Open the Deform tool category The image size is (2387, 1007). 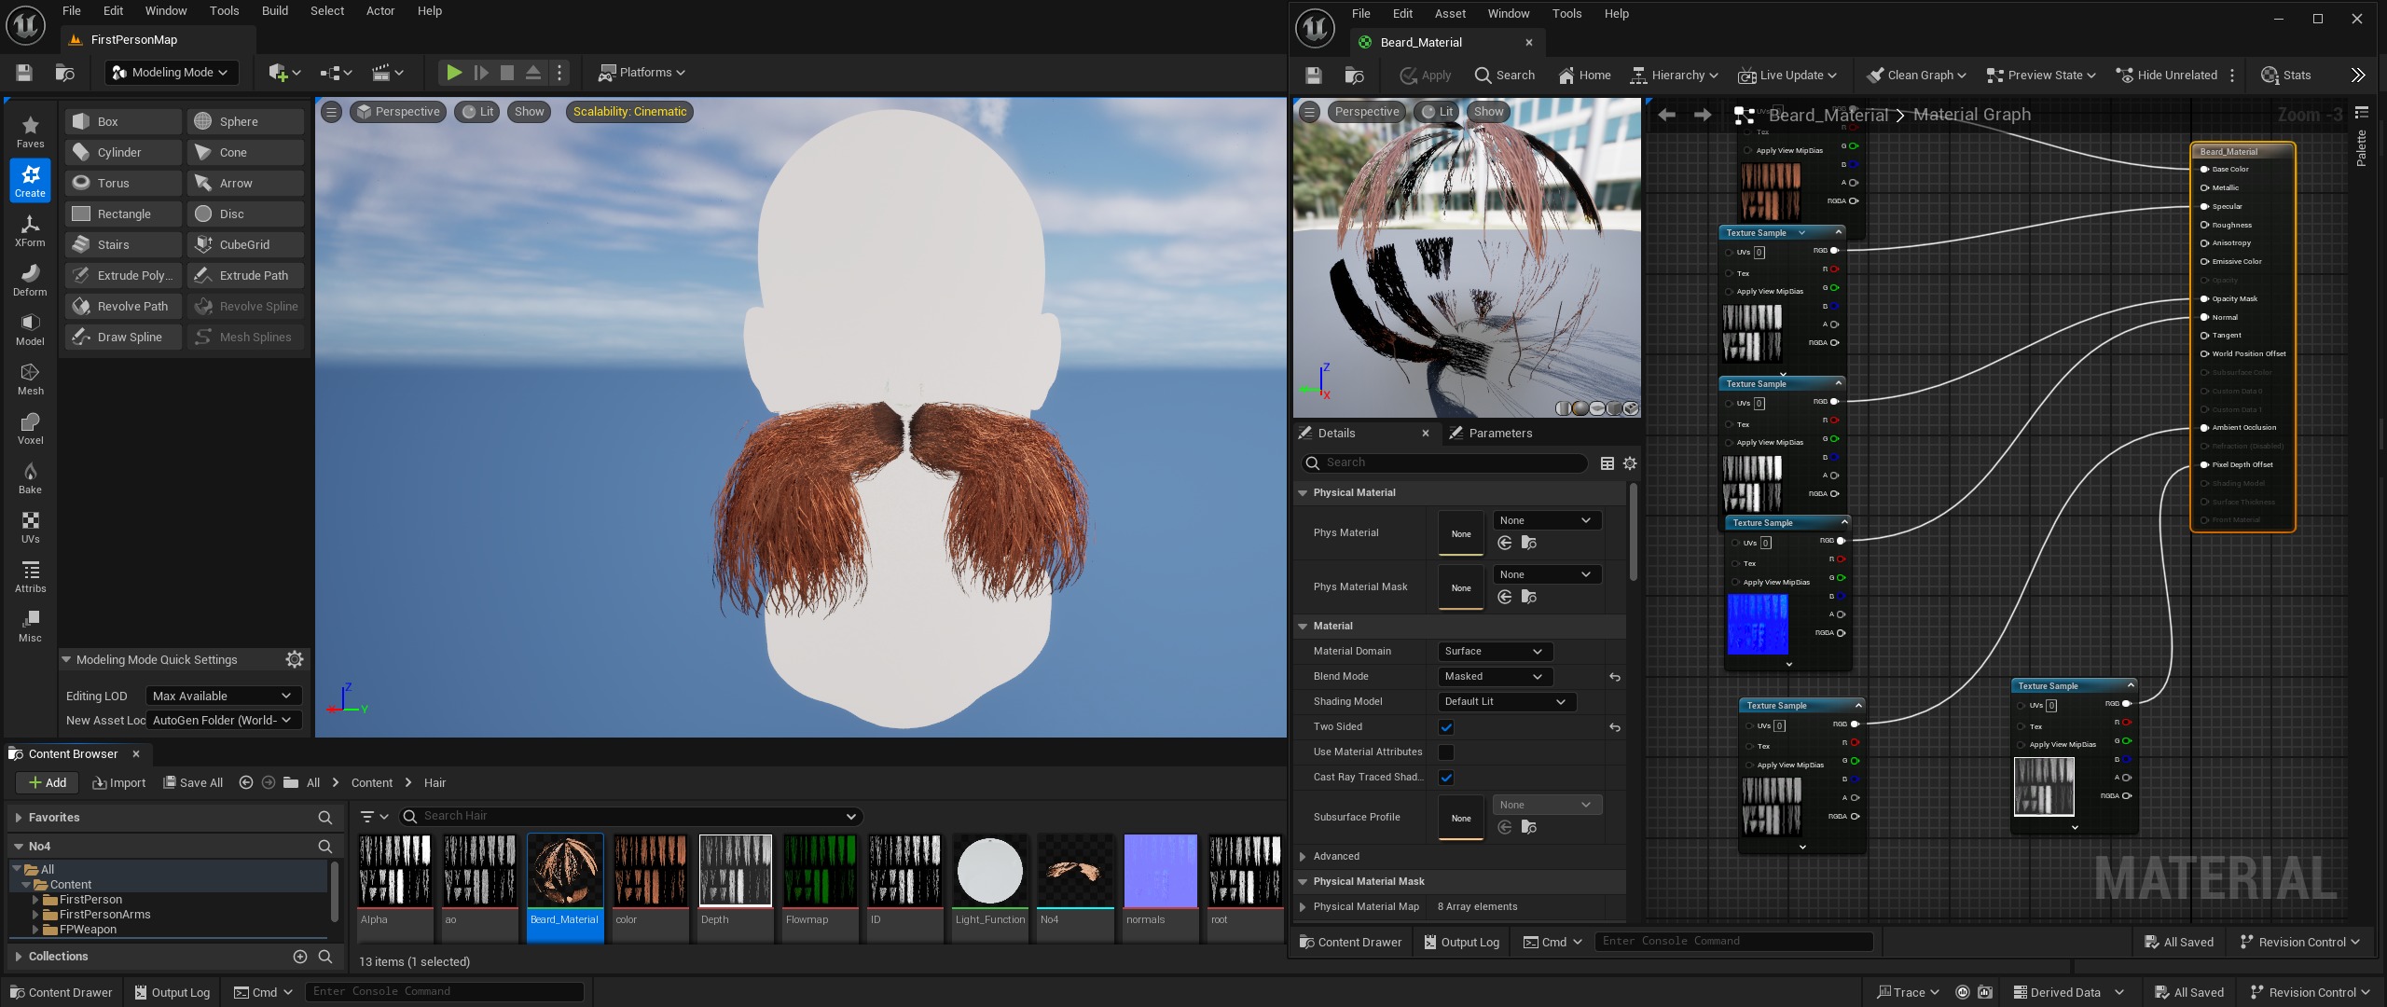pos(30,279)
